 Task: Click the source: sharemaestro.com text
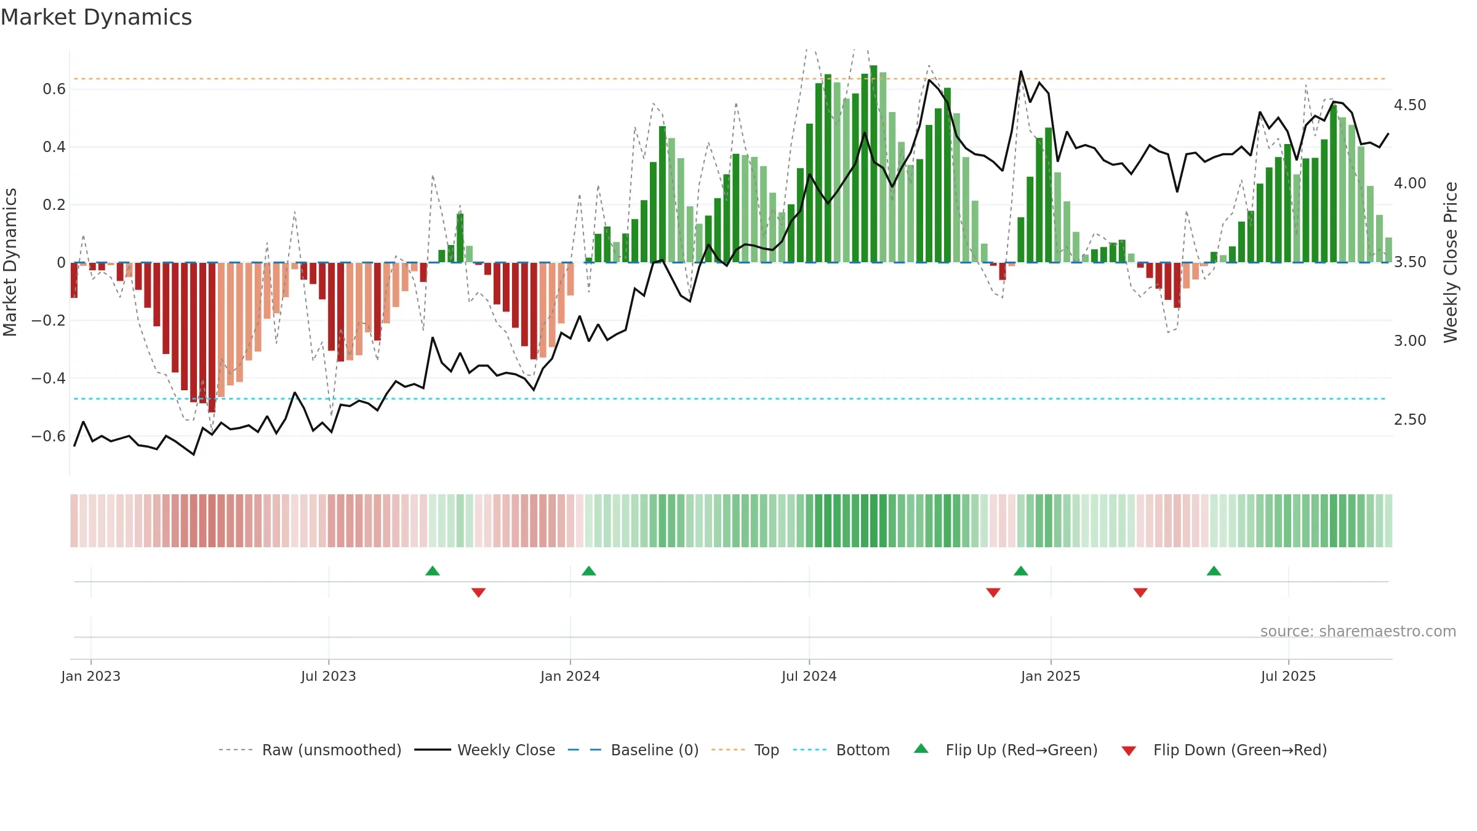click(x=1358, y=631)
